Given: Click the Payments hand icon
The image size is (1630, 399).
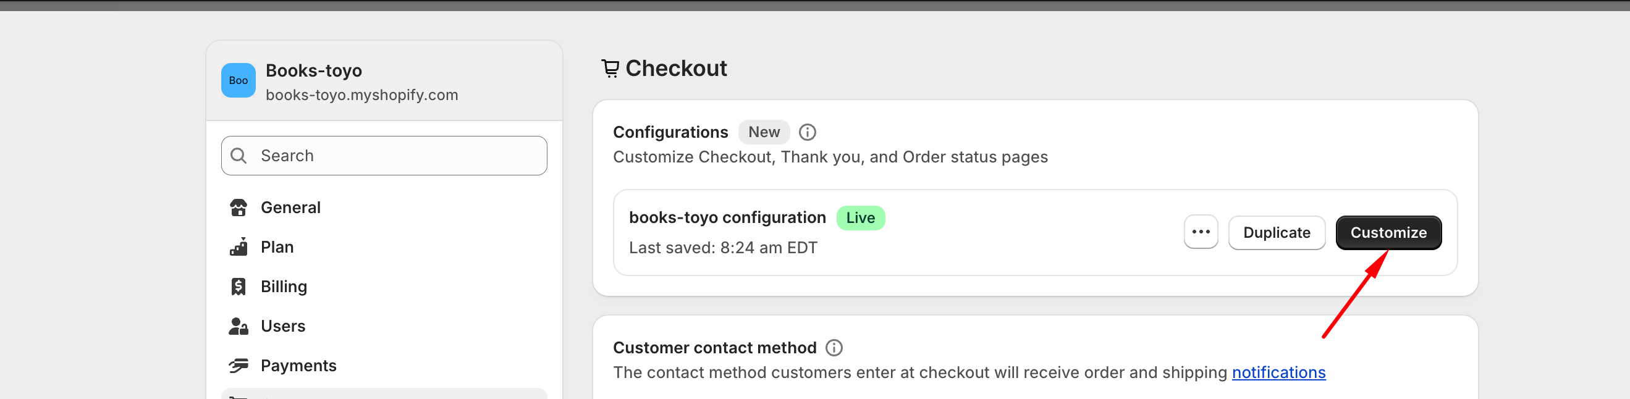Looking at the screenshot, I should click(239, 366).
